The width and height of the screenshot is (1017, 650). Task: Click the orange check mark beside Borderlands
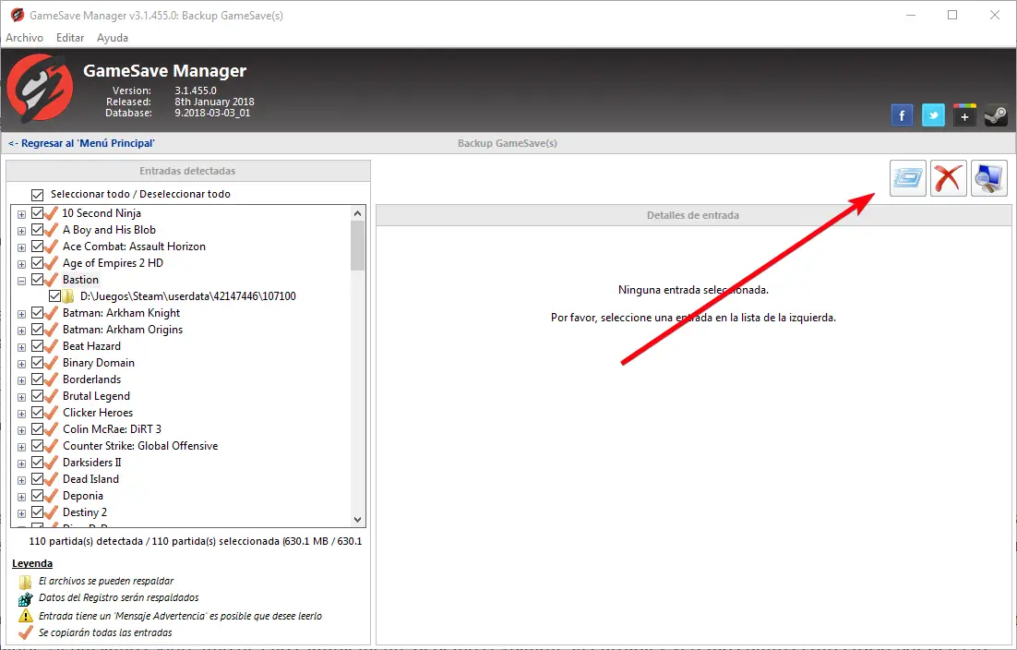52,379
